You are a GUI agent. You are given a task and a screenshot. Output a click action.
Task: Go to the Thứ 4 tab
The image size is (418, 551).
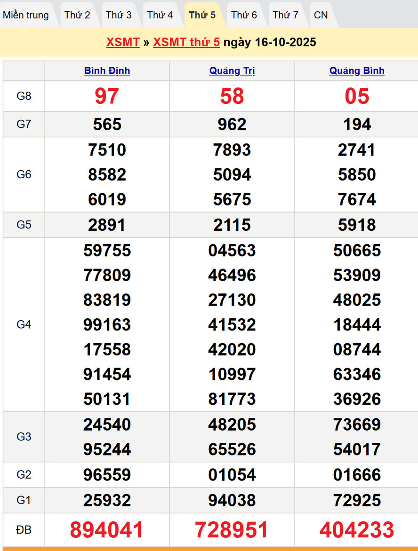(160, 15)
